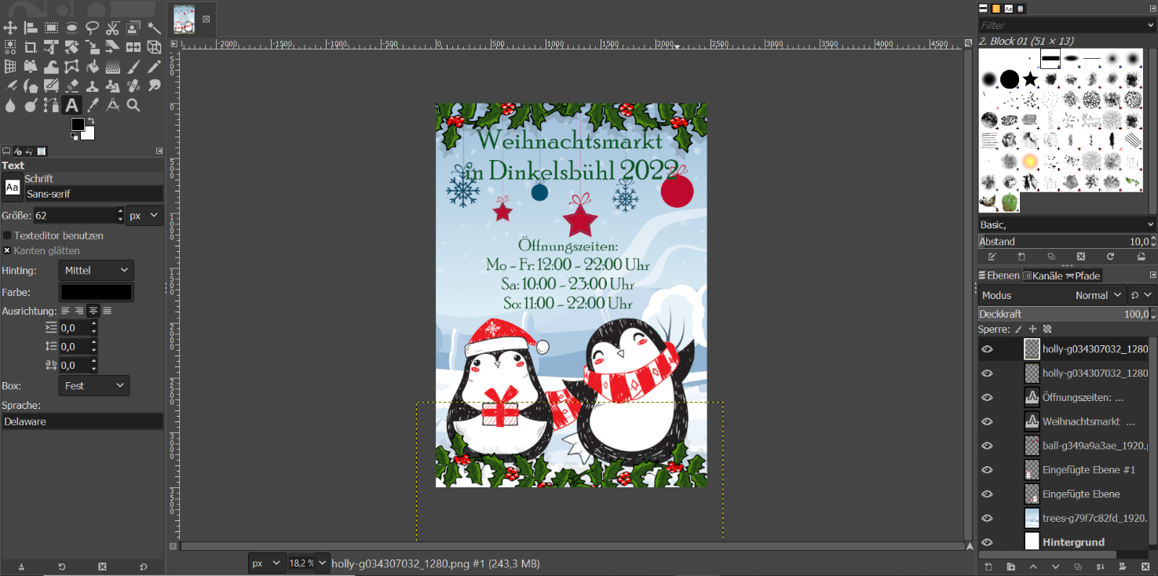Select the Move tool in toolbox
Image resolution: width=1158 pixels, height=576 pixels.
tap(10, 28)
